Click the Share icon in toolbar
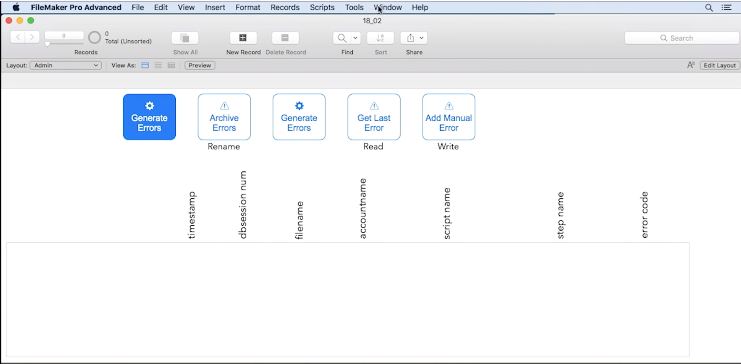Screen dimensions: 741x364 pos(411,38)
